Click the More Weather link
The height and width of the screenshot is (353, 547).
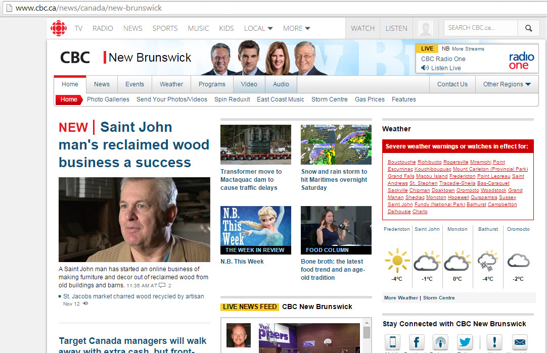pyautogui.click(x=401, y=298)
